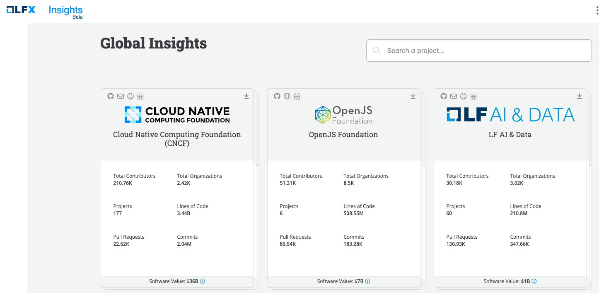Click OpenJS pull requests value 86.54K
This screenshot has width=599, height=293.
[288, 244]
